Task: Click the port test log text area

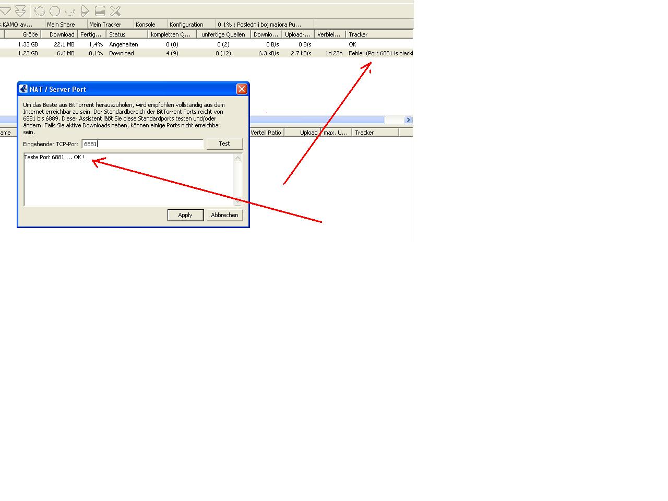Action: click(128, 179)
